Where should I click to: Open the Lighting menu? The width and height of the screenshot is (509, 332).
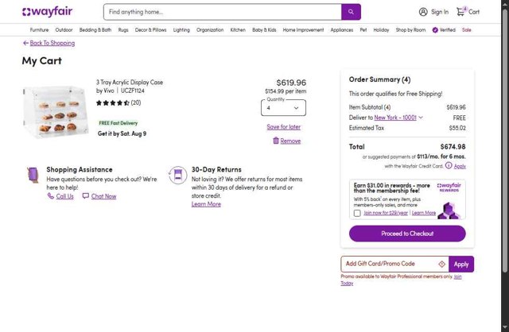[181, 30]
